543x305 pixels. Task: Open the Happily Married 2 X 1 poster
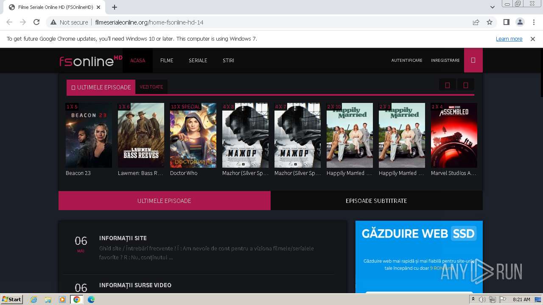[x=402, y=135]
